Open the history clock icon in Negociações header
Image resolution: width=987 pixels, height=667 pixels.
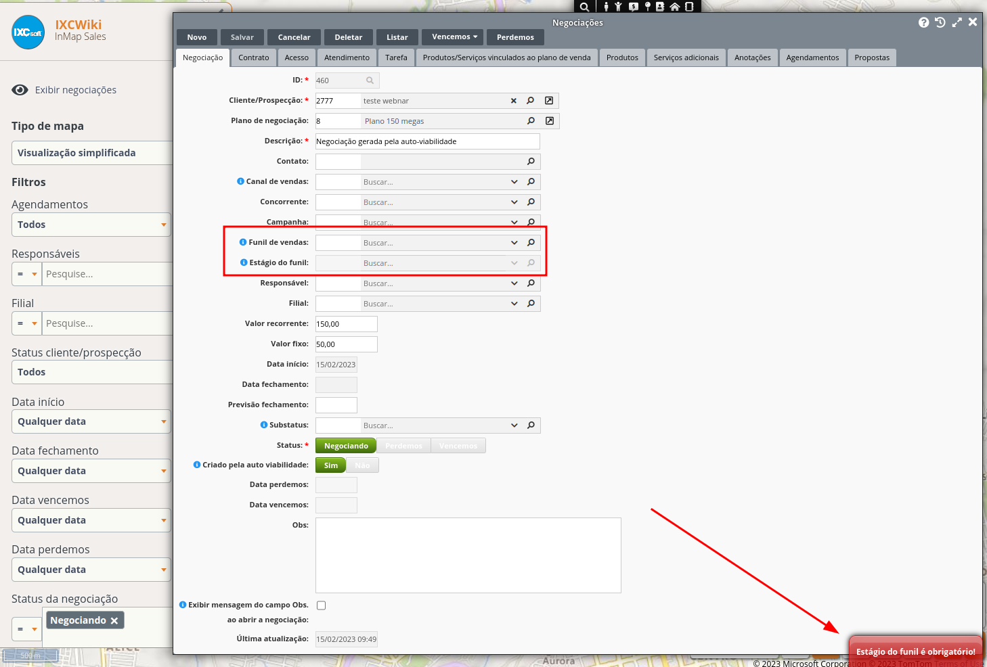pos(940,22)
